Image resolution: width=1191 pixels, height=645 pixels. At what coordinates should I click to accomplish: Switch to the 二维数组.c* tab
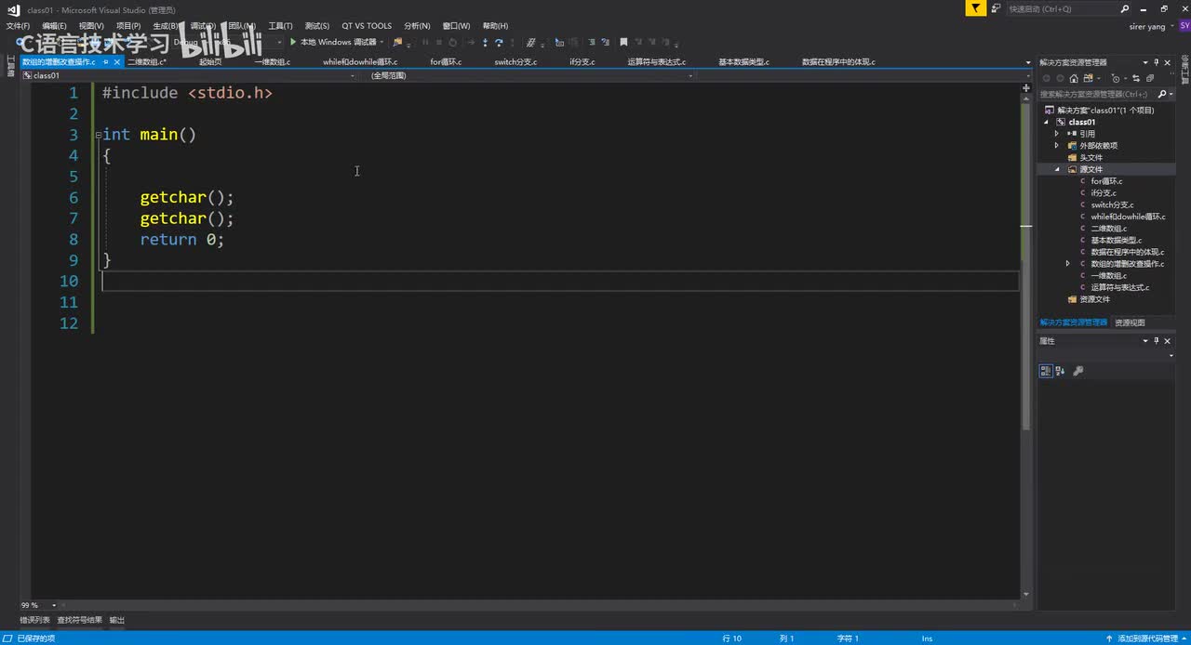pos(147,62)
